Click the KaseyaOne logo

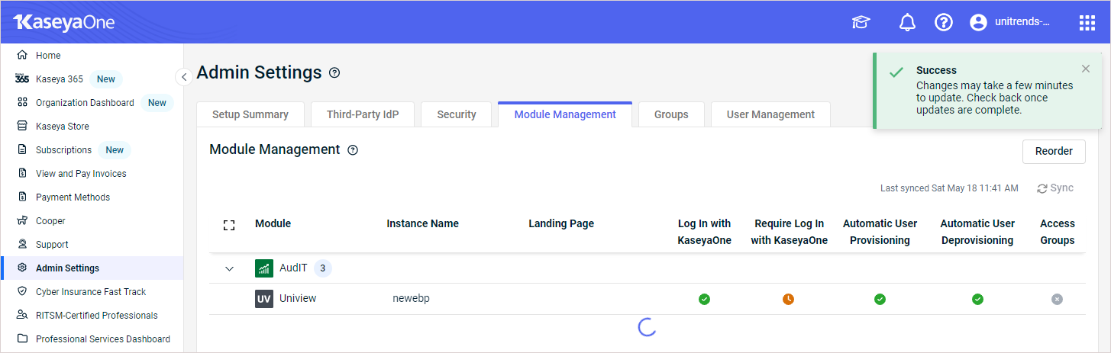(x=64, y=22)
